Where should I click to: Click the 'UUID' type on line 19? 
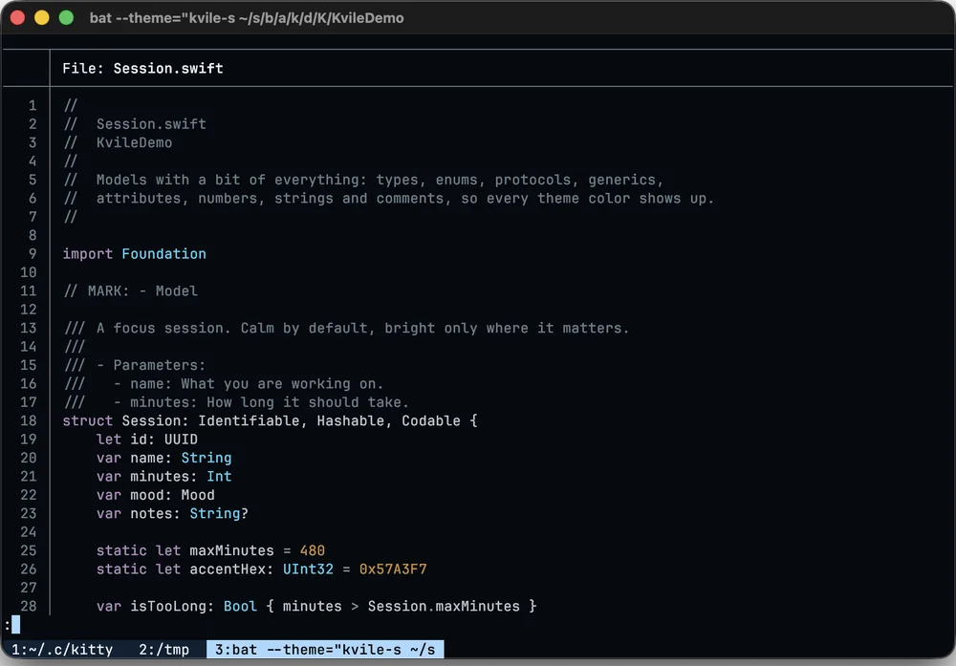click(181, 440)
